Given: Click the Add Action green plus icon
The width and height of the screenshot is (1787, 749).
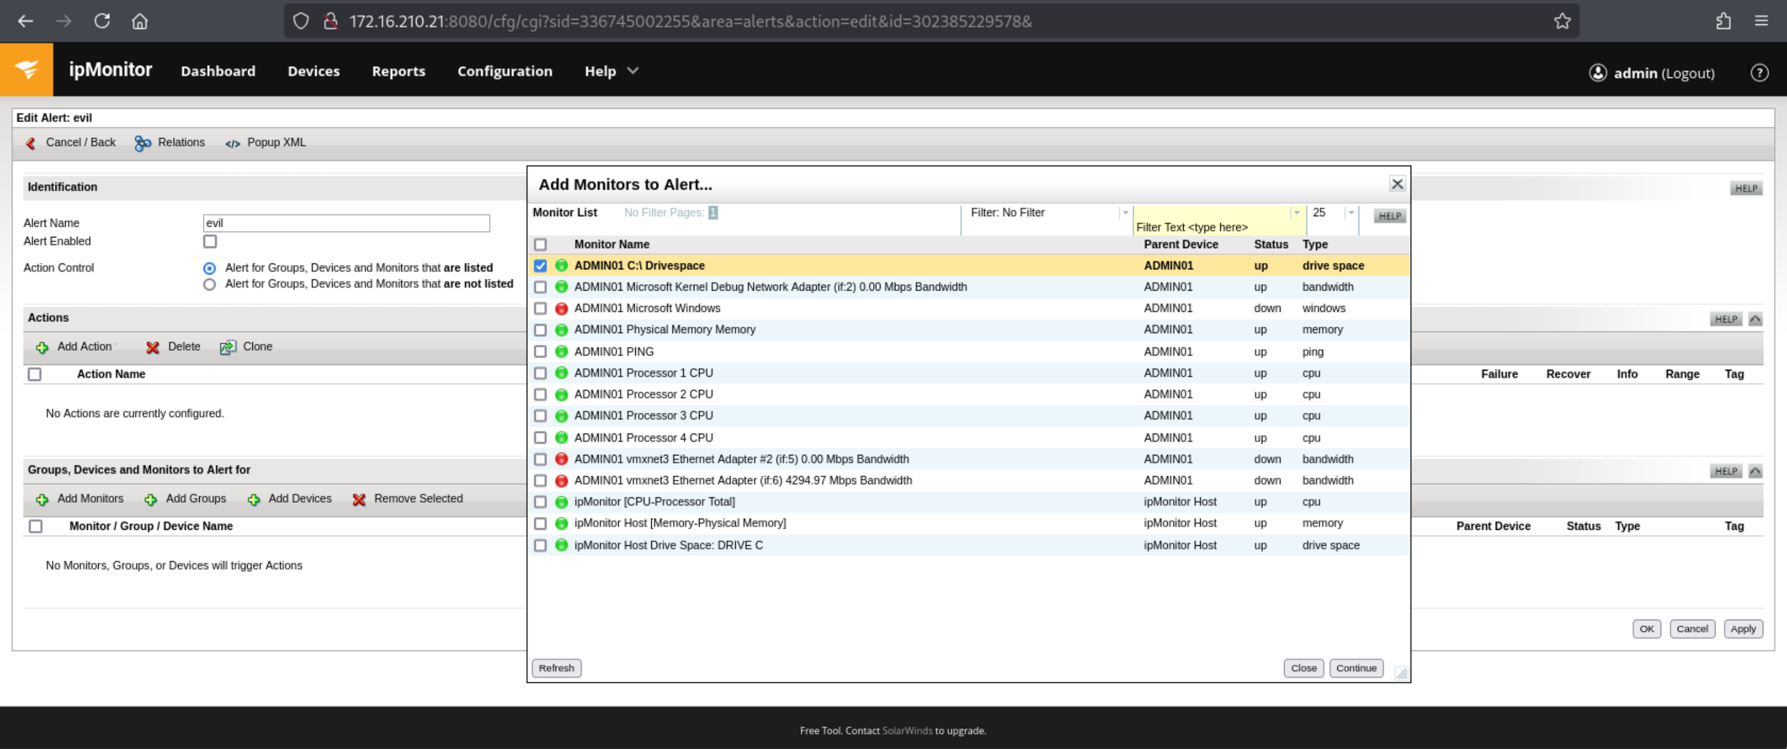Looking at the screenshot, I should click(x=43, y=347).
